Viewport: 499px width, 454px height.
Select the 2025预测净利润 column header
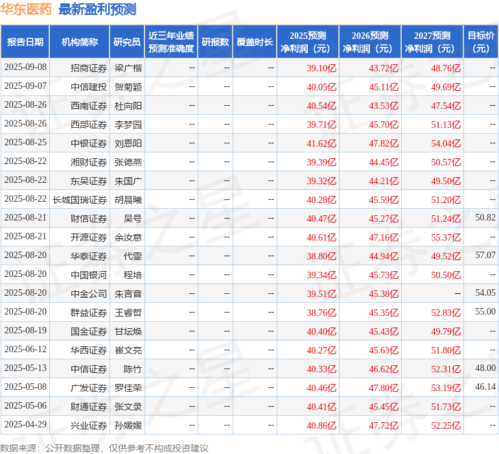pos(308,42)
